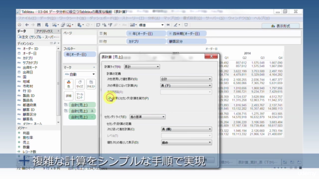Viewport: 319px width, 179px height.
Task: Toggle the secondary calculation checkbox in dialog
Action: coord(109,98)
